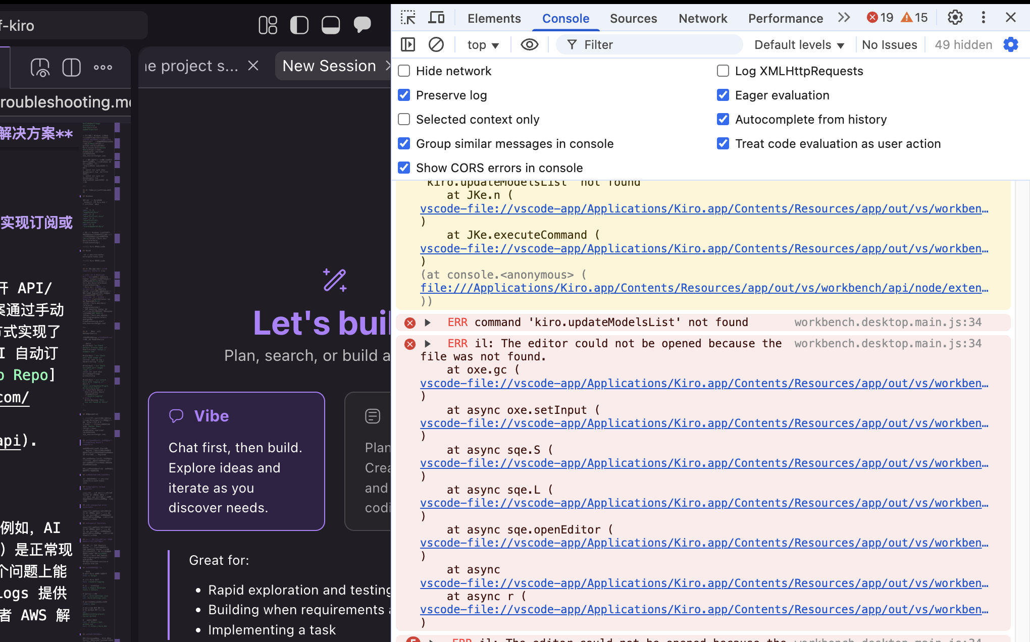Toggle the primary sidebar layout icon
Screen dimensions: 1030x642
pos(299,25)
